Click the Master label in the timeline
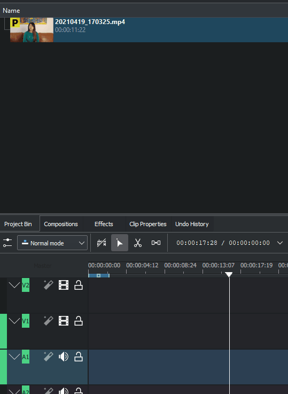Image resolution: width=288 pixels, height=394 pixels. click(43, 266)
